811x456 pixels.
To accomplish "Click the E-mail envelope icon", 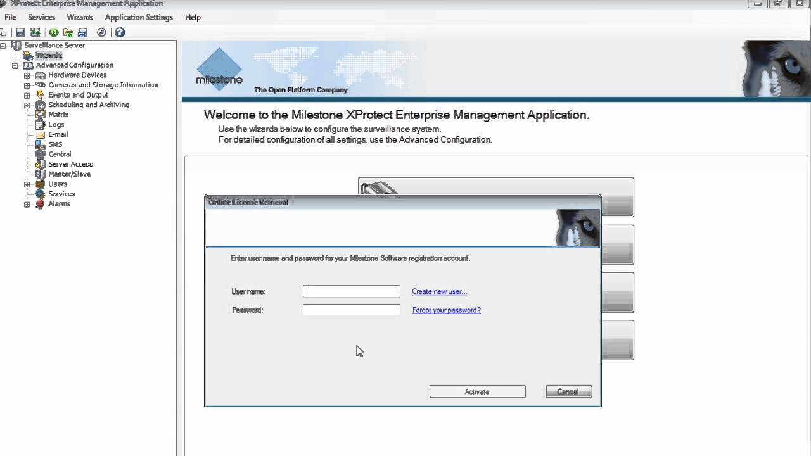I will click(41, 135).
